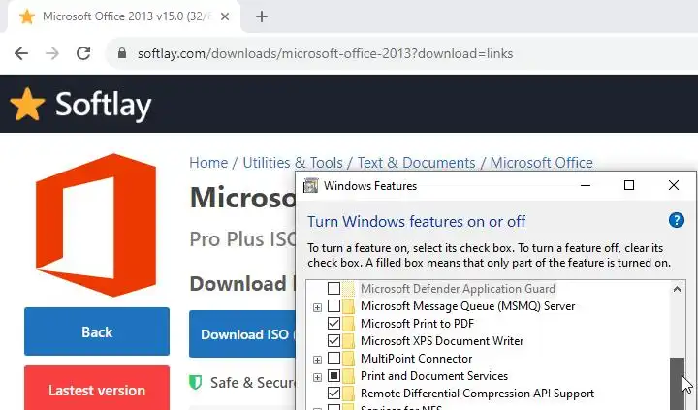The height and width of the screenshot is (410, 698).
Task: Minimize the Windows Features dialog
Action: coord(586,185)
